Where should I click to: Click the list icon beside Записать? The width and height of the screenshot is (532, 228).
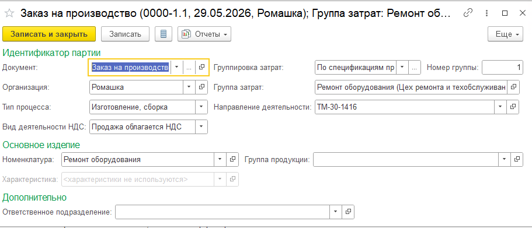click(x=164, y=34)
